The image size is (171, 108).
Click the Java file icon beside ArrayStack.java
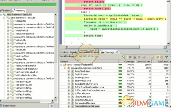pos(72,72)
